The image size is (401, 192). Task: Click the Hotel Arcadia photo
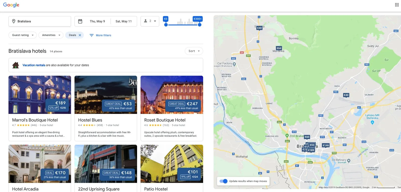(40, 164)
